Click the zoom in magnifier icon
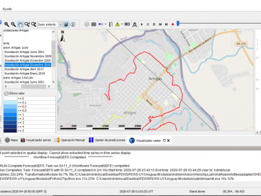The width and height of the screenshot is (261, 196). [x=6, y=24]
